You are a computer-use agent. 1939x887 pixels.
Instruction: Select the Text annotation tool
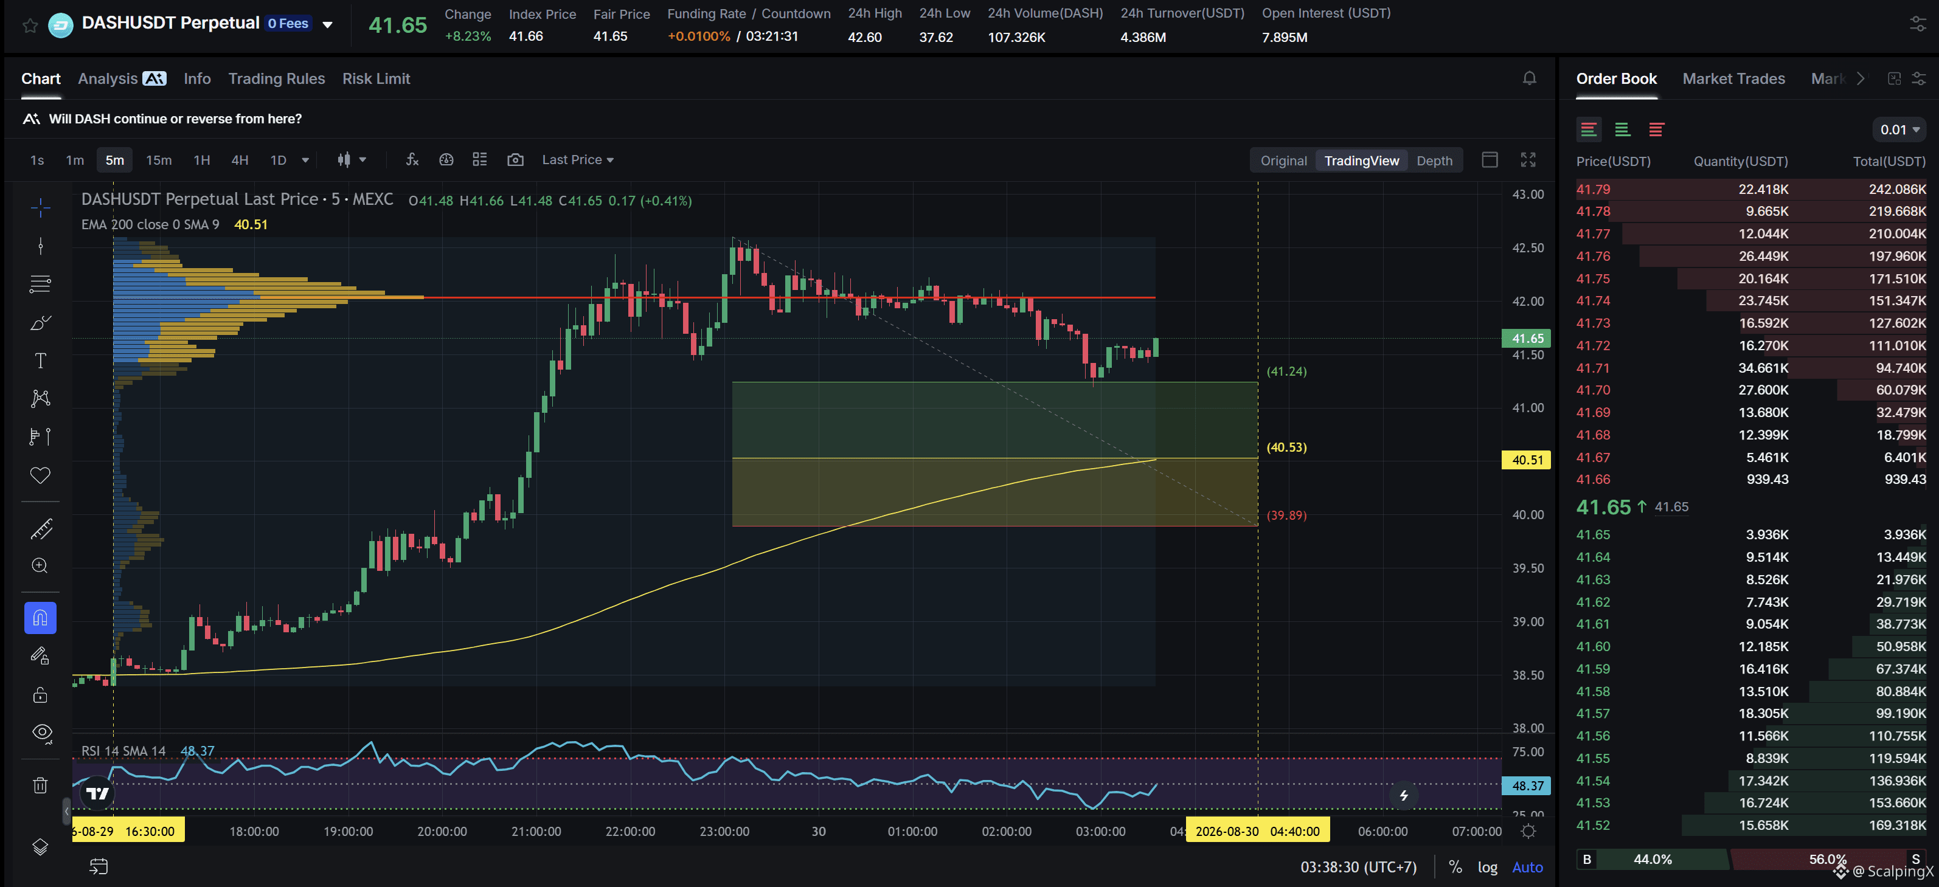coord(41,361)
